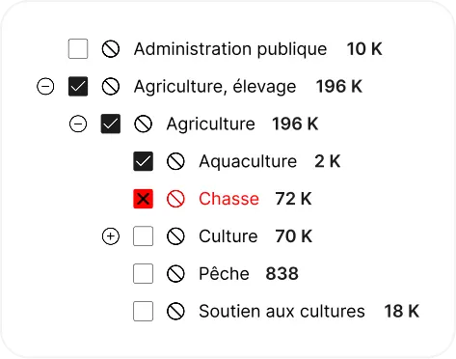Exclude Soutien aux cultures via ban icon
The height and width of the screenshot is (359, 456).
(x=175, y=311)
